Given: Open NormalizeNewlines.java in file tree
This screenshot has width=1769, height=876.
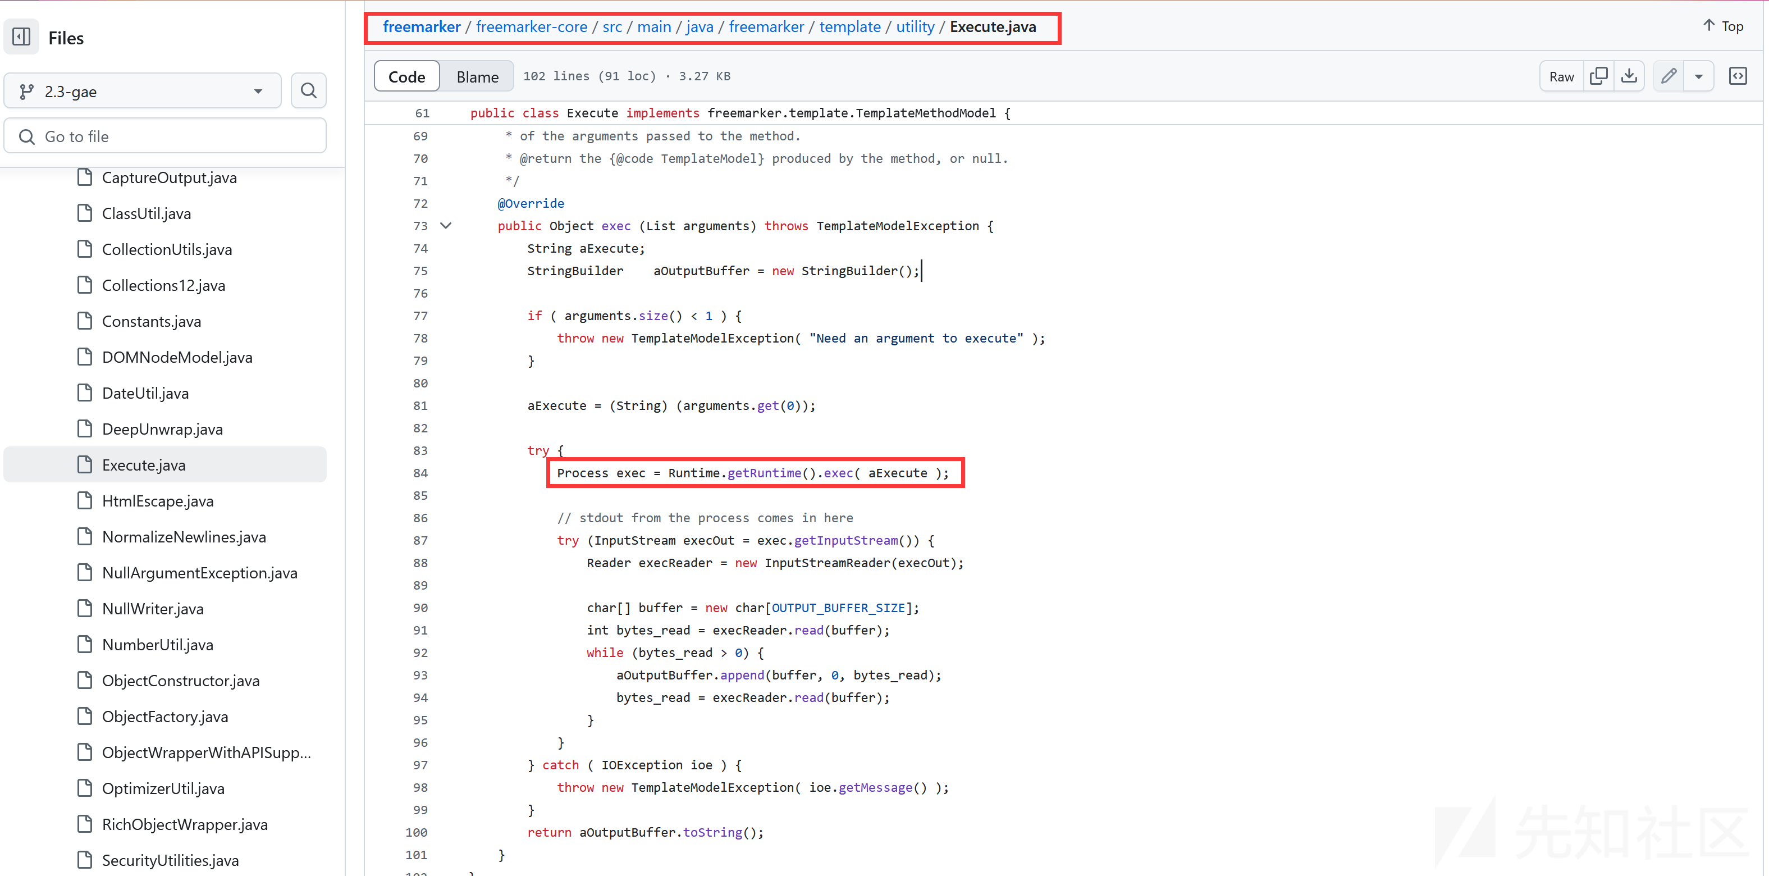Looking at the screenshot, I should (184, 537).
